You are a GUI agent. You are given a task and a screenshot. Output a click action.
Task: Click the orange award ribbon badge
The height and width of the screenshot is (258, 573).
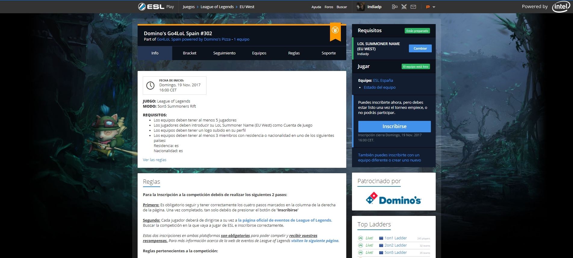pyautogui.click(x=335, y=31)
